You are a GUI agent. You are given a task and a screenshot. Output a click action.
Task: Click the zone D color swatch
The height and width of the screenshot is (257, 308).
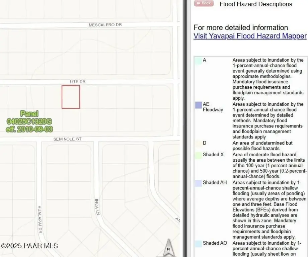point(198,144)
